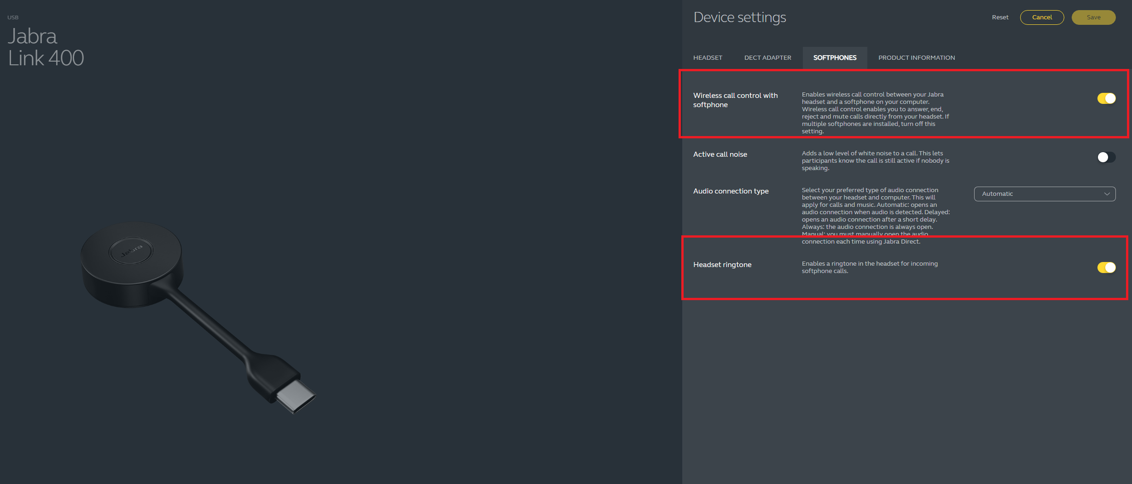Save the device settings
Image resolution: width=1132 pixels, height=484 pixels.
[x=1093, y=17]
